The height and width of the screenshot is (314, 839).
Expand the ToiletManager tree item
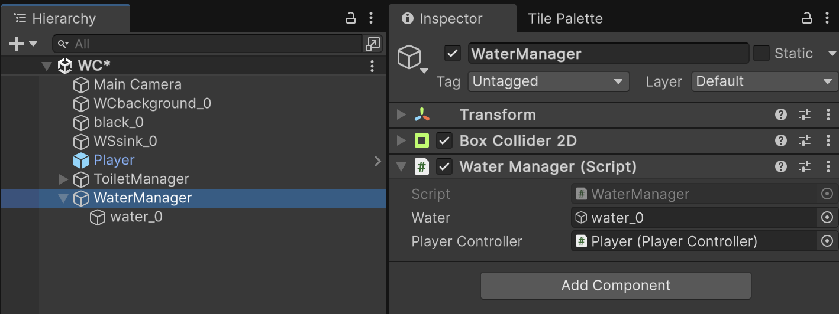(64, 179)
